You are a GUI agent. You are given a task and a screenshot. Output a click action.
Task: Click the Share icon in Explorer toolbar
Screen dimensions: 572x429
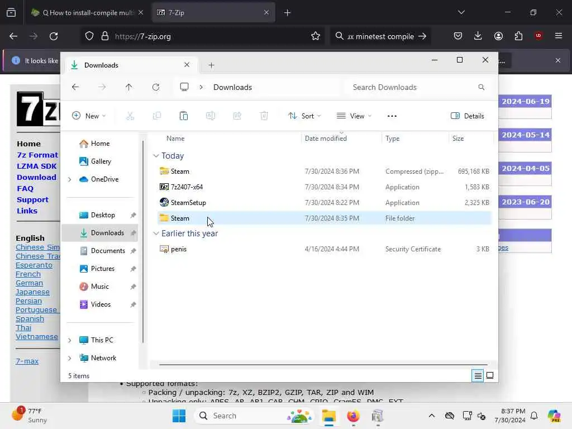coord(237,116)
